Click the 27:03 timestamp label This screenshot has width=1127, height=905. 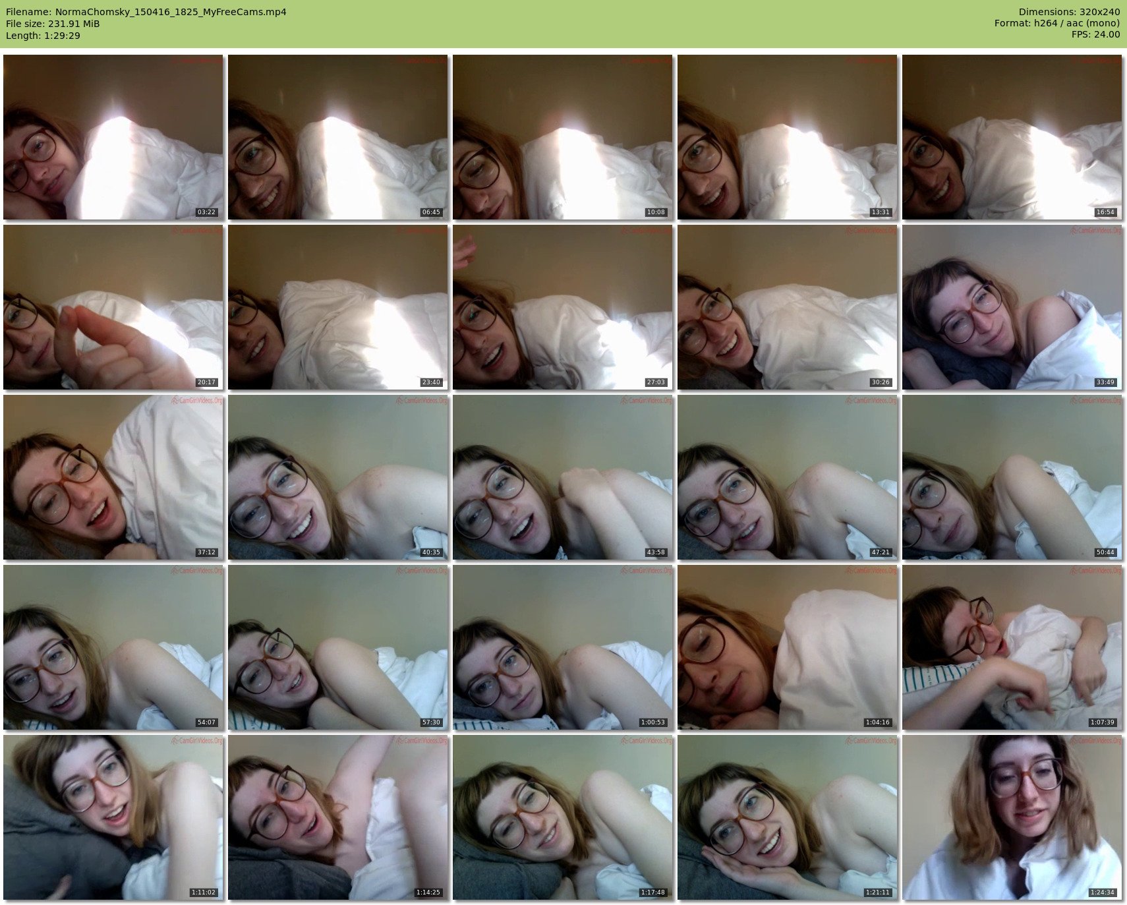pyautogui.click(x=656, y=382)
